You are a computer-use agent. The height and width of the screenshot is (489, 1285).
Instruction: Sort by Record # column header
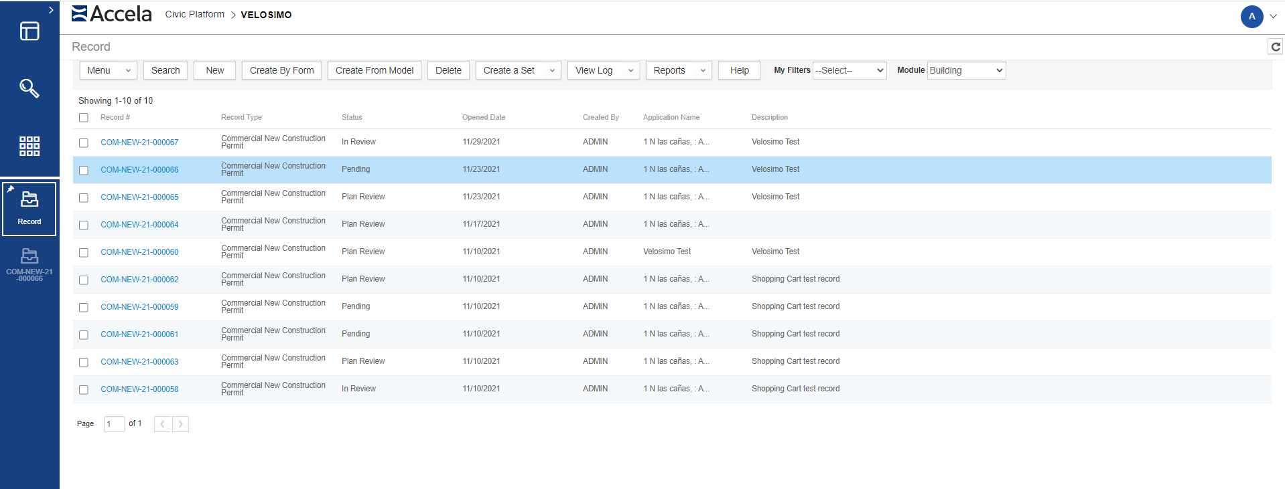115,117
